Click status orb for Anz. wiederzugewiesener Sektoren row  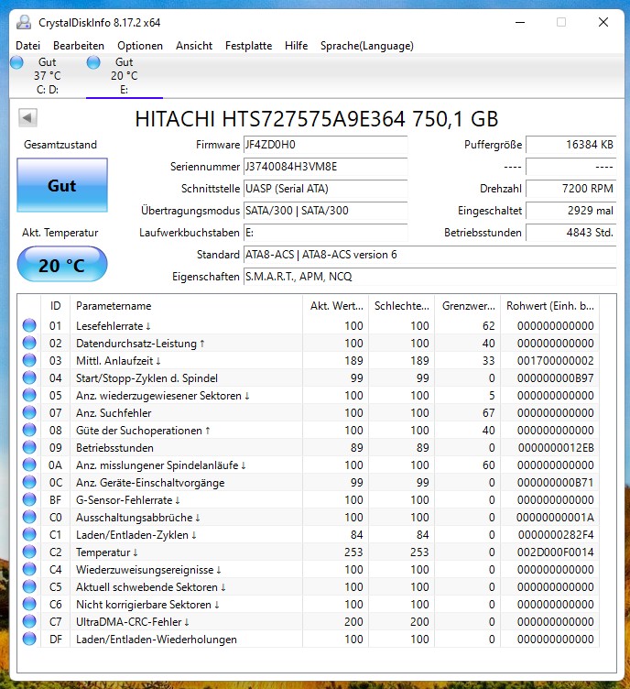pyautogui.click(x=29, y=395)
